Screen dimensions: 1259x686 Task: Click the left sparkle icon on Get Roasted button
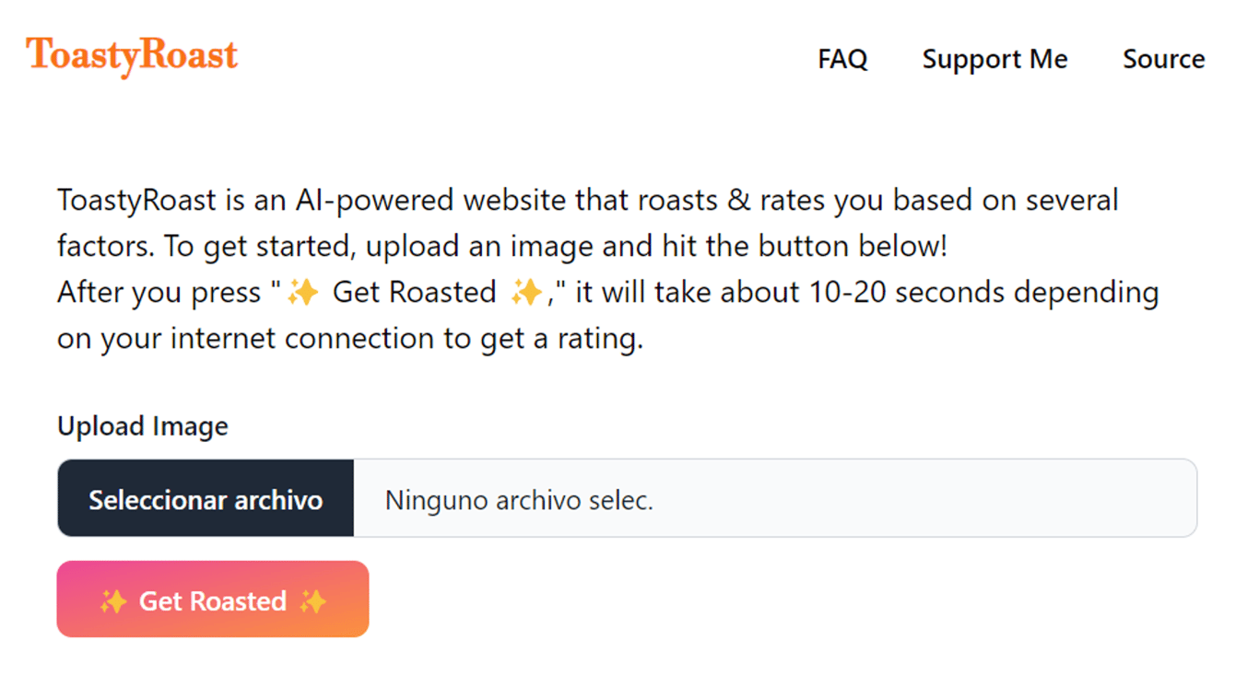(x=113, y=601)
